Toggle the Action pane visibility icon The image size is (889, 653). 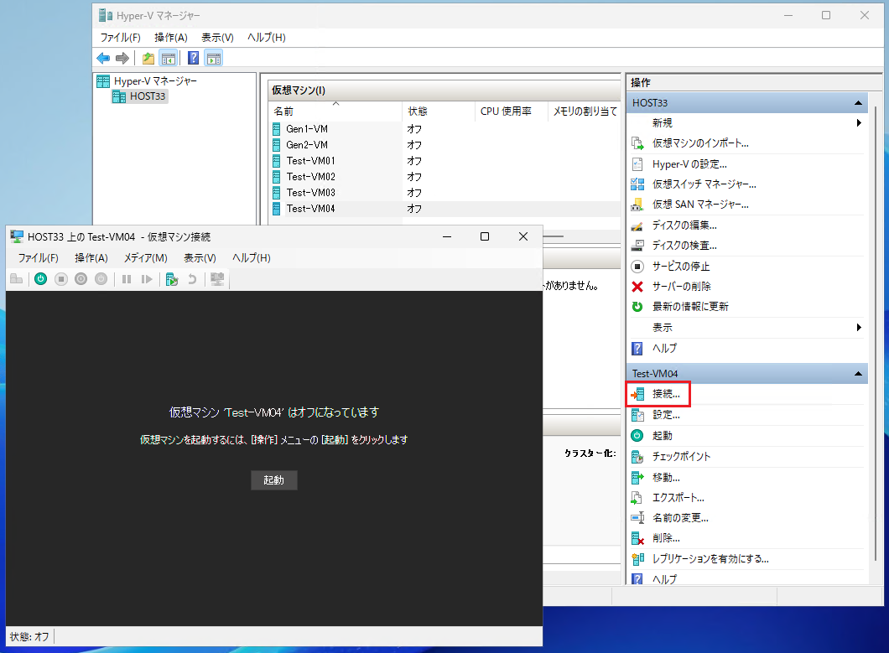coord(212,58)
